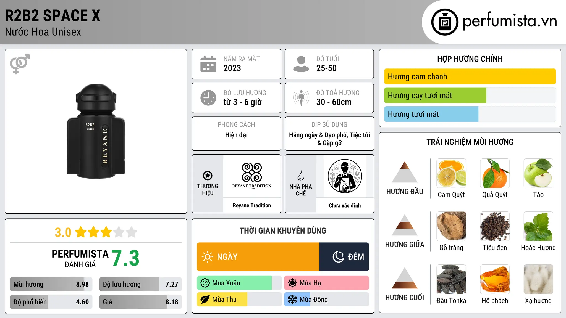
Task: Select the Hổ phách amber image
Action: 495,279
